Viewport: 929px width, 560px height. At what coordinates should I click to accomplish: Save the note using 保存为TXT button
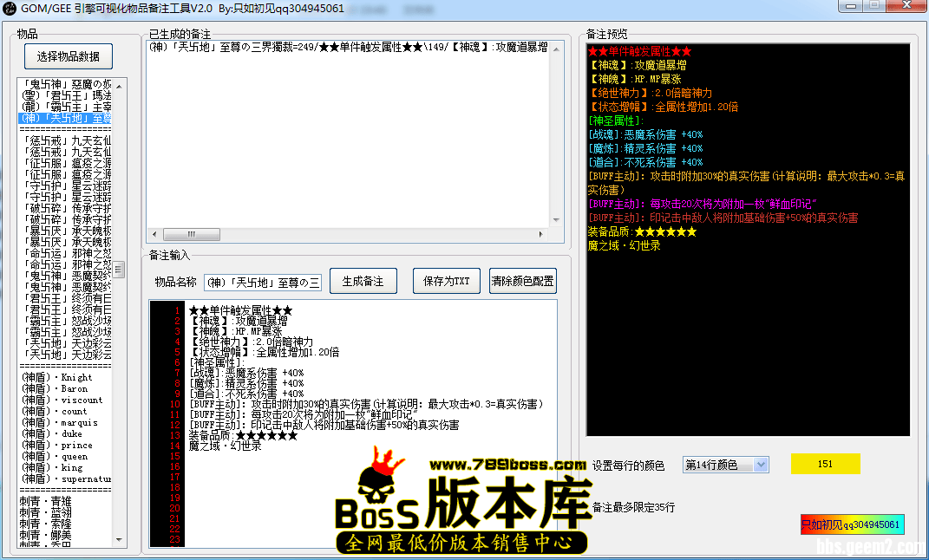(x=446, y=280)
